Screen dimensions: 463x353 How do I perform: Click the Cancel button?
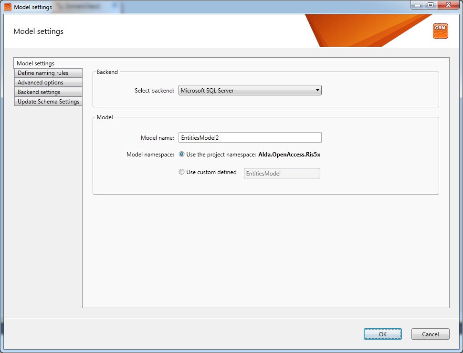point(430,334)
